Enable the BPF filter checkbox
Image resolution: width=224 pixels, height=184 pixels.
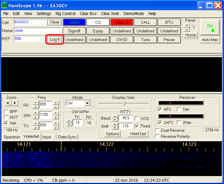click(6, 111)
